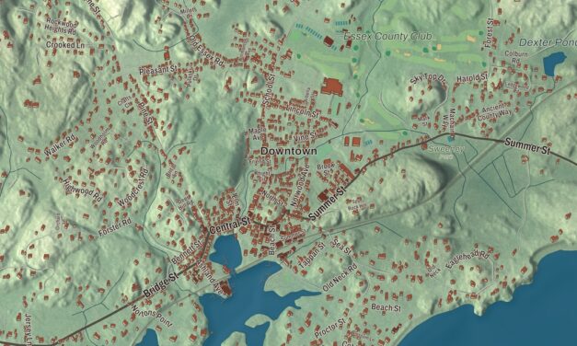Select the Forest St label
577x346 pixels.
click(x=490, y=32)
